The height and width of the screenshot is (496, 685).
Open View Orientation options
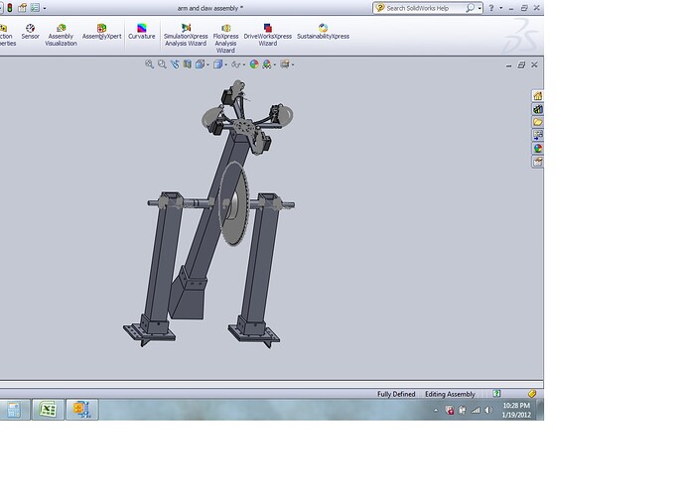(200, 64)
